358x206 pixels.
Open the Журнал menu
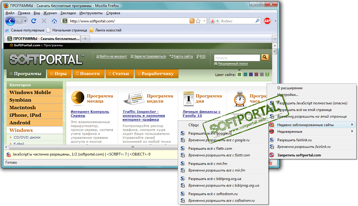click(x=50, y=13)
